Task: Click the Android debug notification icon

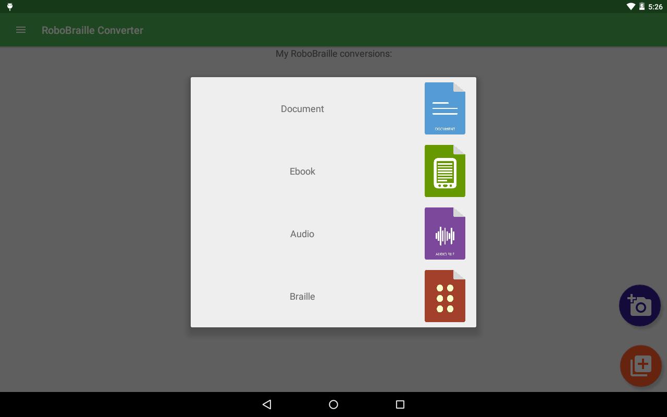Action: click(x=9, y=7)
